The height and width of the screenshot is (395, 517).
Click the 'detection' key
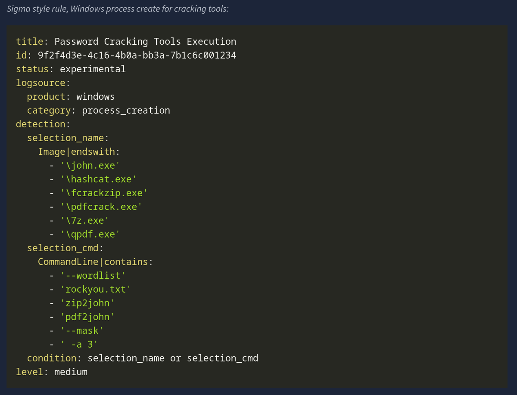click(40, 124)
